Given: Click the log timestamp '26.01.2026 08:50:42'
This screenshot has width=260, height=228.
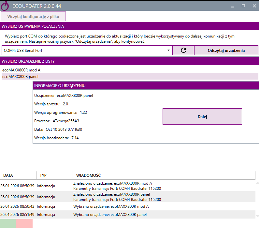Looking at the screenshot, I should (x=17, y=206).
